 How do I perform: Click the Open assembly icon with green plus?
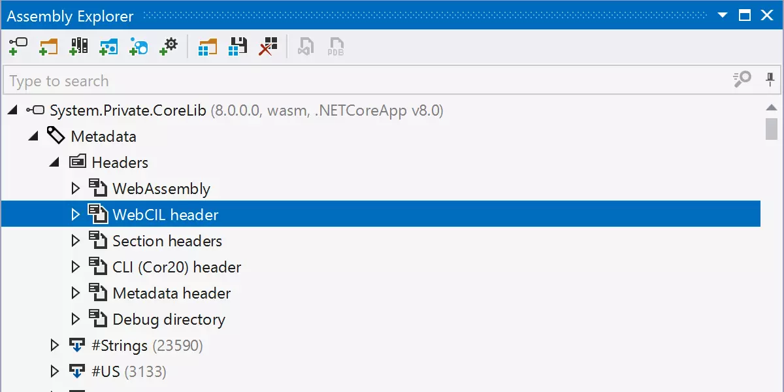click(18, 46)
